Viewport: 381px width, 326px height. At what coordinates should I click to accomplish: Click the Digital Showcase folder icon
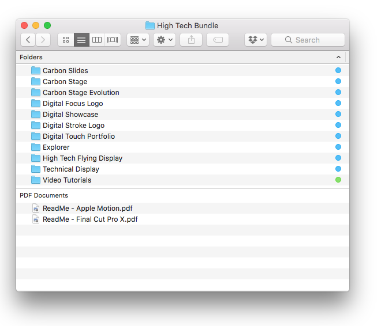pos(36,114)
